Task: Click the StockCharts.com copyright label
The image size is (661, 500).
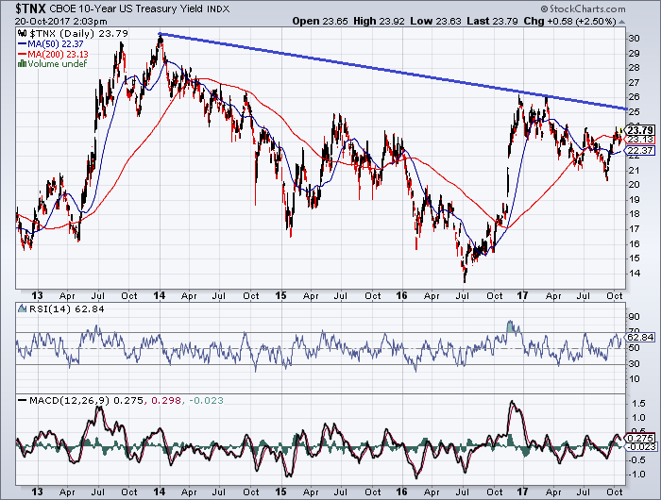Action: pyautogui.click(x=583, y=8)
